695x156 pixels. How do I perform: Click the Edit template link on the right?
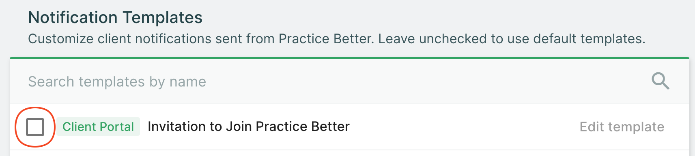[x=622, y=127]
